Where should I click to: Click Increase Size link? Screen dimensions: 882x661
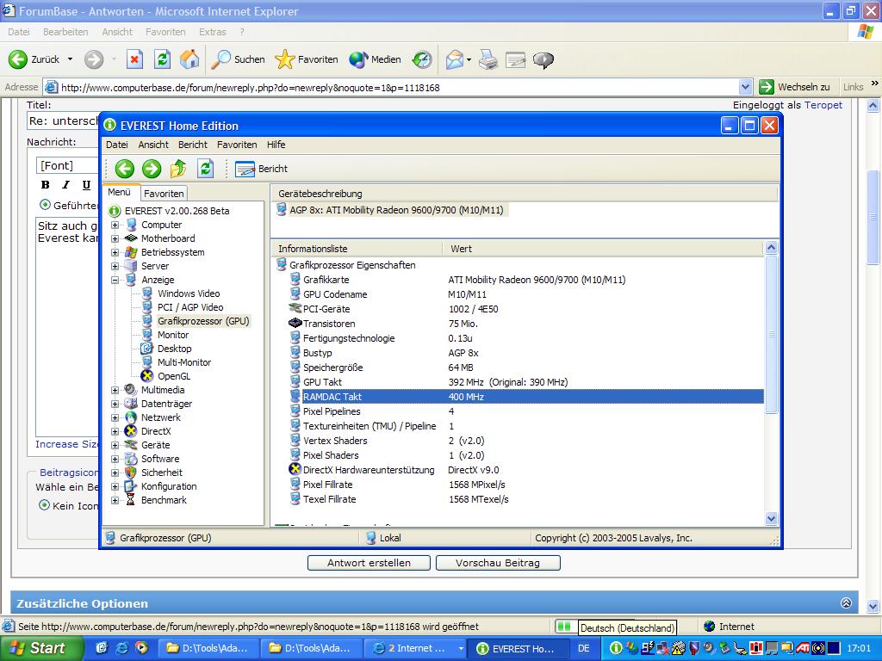[x=66, y=444]
